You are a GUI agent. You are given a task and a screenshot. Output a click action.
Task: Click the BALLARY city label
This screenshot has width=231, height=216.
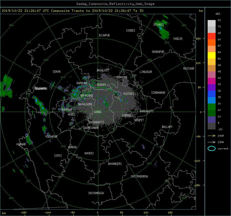coord(167,127)
